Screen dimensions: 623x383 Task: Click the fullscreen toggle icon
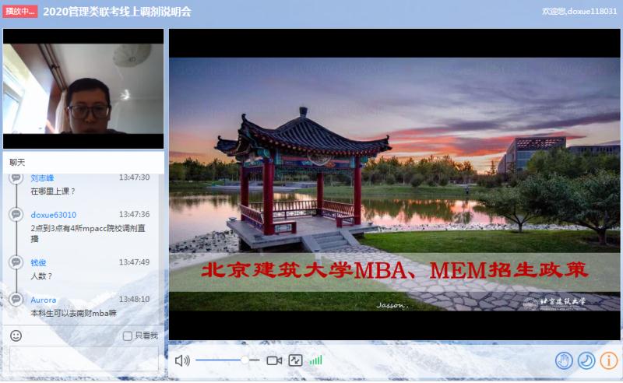[295, 360]
